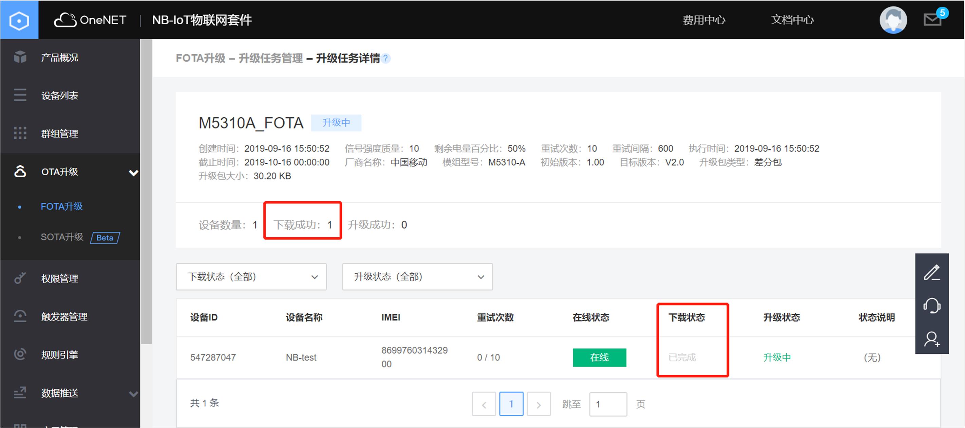Open 产品概况 in the sidebar

point(60,57)
